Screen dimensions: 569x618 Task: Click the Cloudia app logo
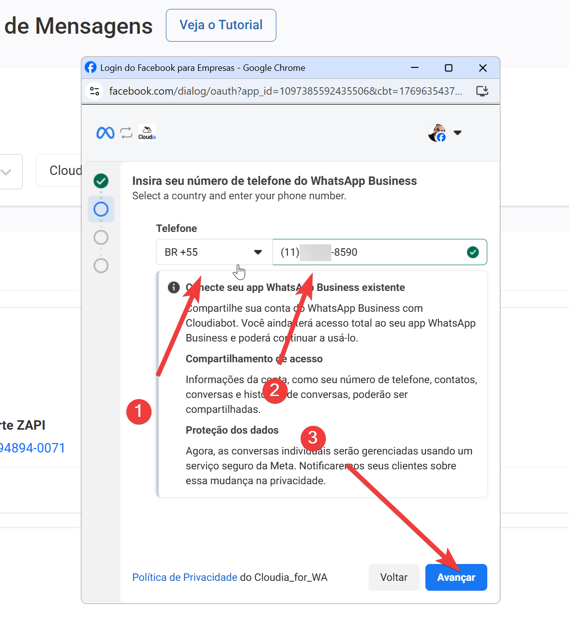tap(147, 133)
